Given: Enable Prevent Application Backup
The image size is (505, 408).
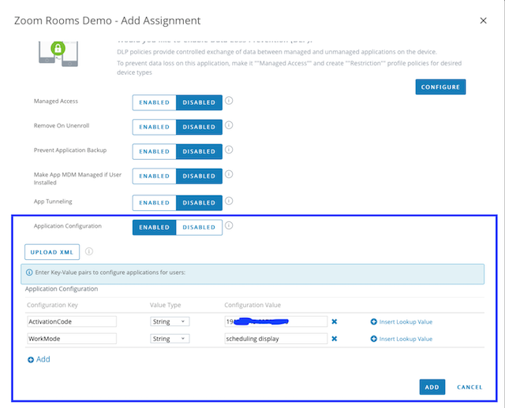Looking at the screenshot, I should [155, 151].
